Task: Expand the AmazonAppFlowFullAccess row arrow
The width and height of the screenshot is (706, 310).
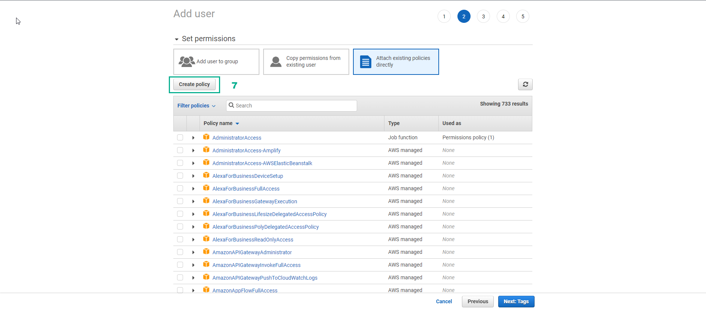Action: [193, 291]
